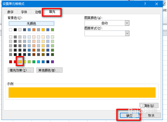Expand the empty 图案样式 dropdown
The image size is (167, 122).
pos(127,33)
